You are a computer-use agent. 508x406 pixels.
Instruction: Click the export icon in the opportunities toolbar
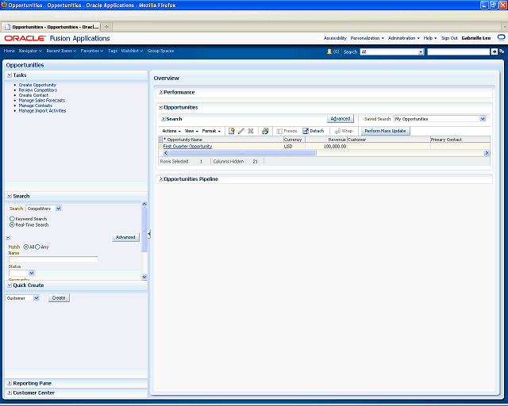coord(265,131)
